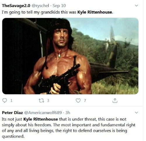Select bold Kyle Rittenhouse in first tweet

point(95,12)
